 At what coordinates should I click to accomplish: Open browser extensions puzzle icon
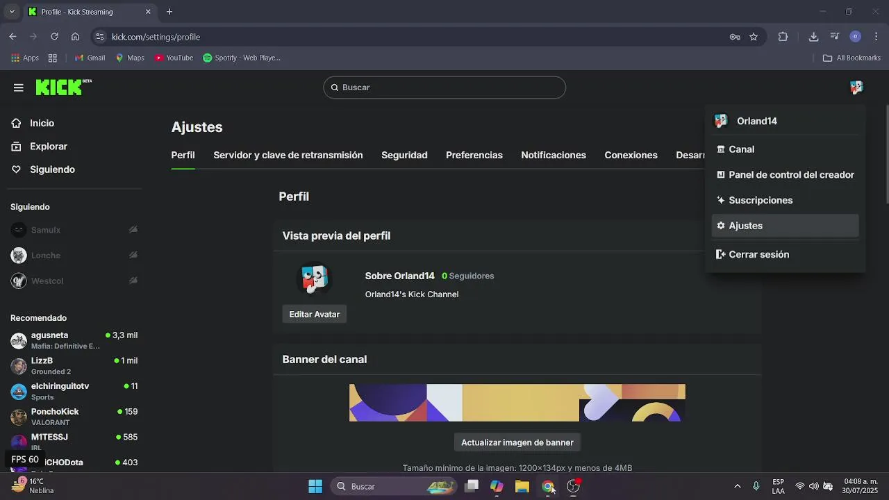pyautogui.click(x=783, y=37)
